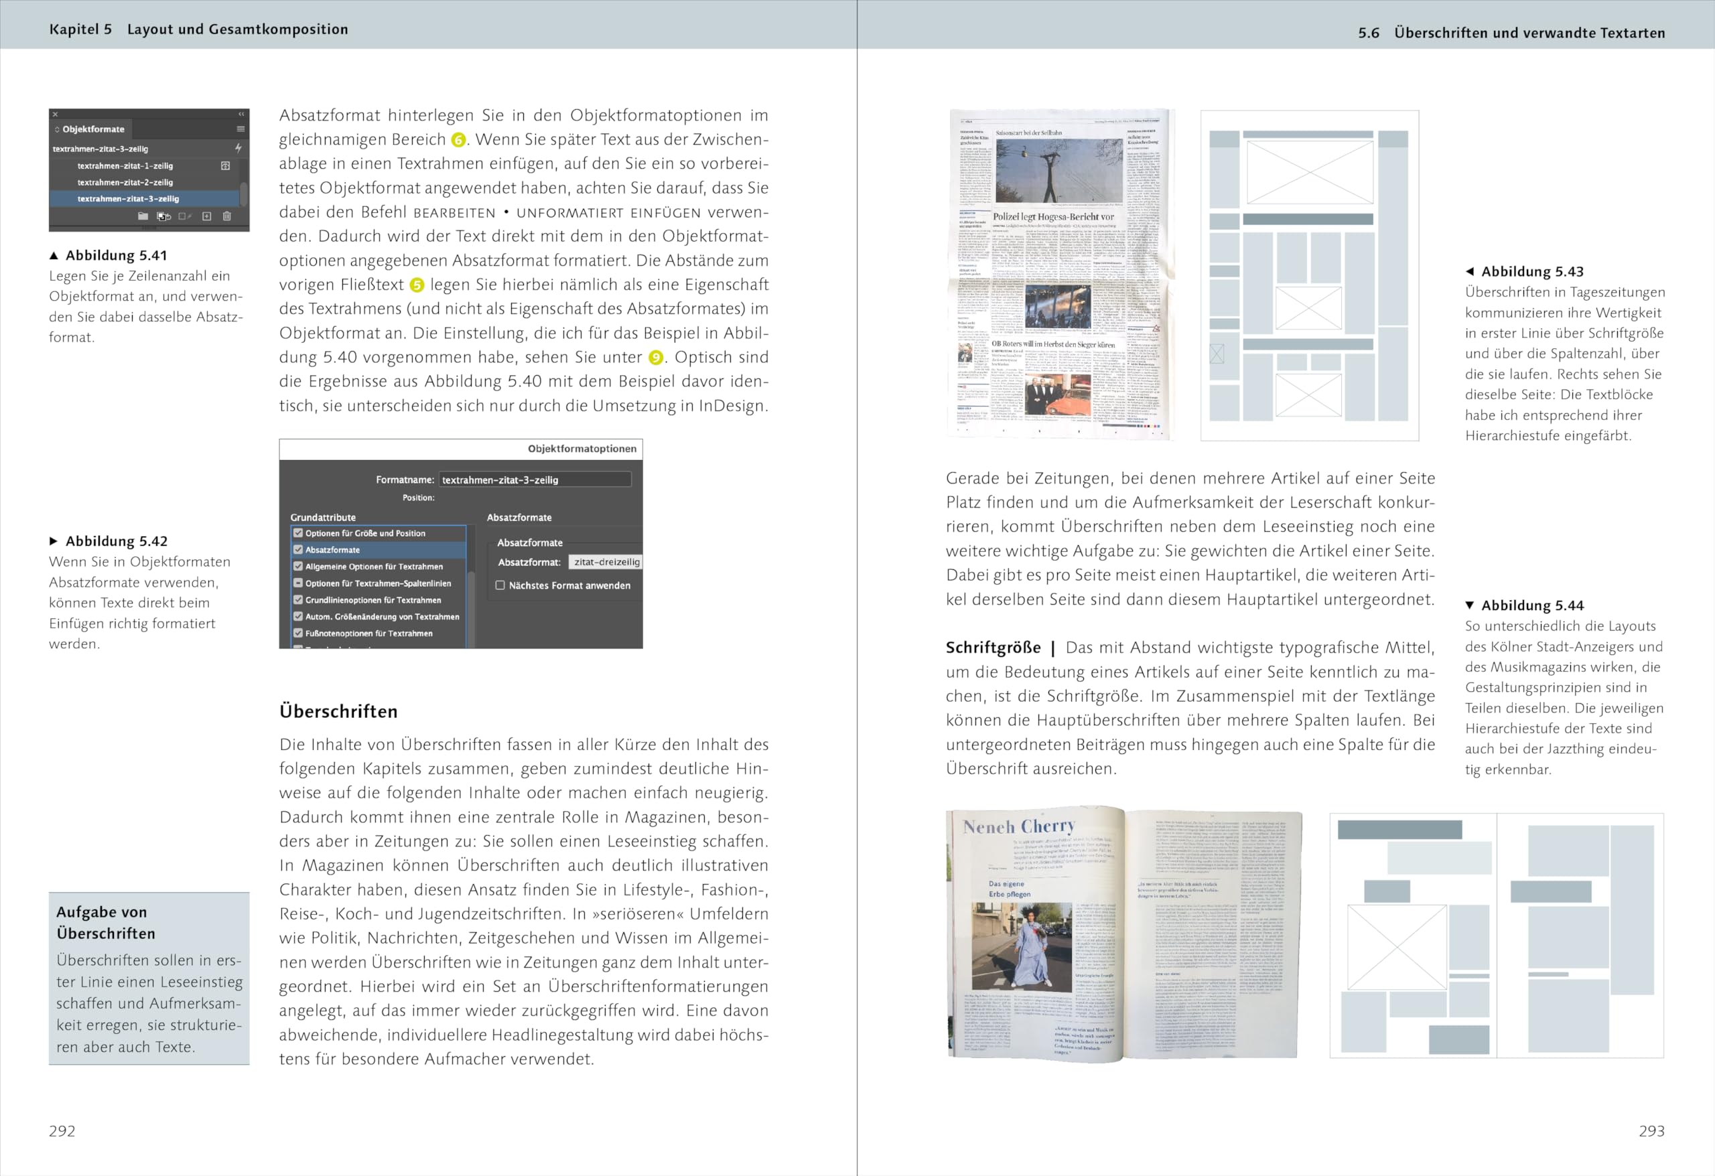Click the dimmed clear attributes icon with the lightning bolt
The image size is (1715, 1176).
(185, 216)
